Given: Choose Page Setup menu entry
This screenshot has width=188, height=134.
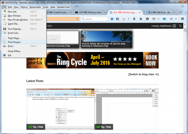Looking at the screenshot, I should coord(24,38).
